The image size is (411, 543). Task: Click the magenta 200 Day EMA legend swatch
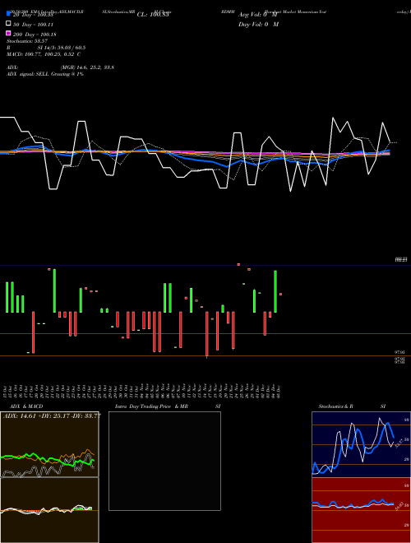pyautogui.click(x=8, y=33)
